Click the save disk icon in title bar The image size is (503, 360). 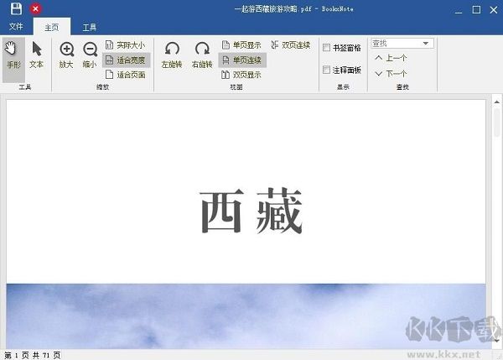16,8
